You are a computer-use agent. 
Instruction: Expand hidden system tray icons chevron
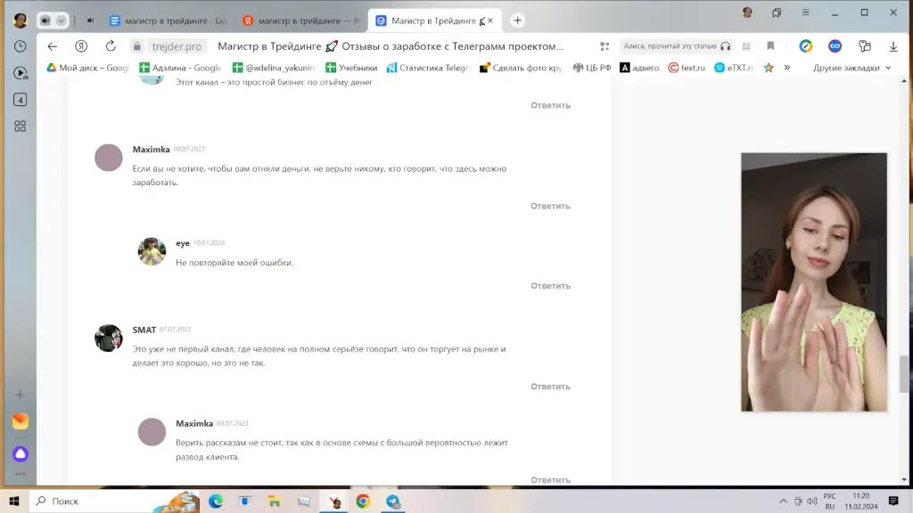click(783, 501)
